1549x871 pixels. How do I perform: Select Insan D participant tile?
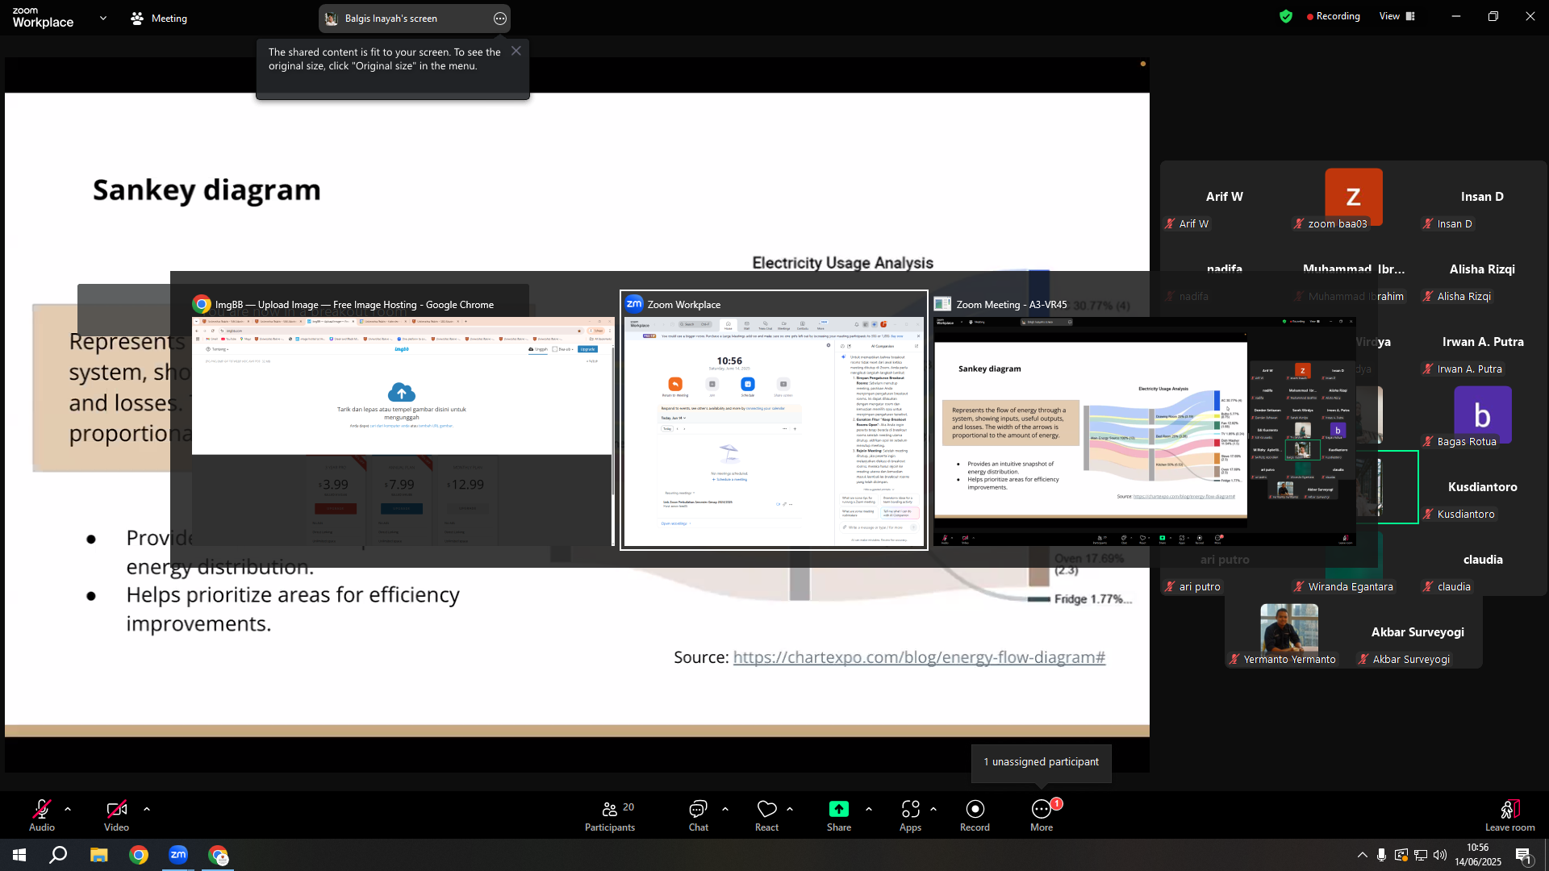point(1483,197)
